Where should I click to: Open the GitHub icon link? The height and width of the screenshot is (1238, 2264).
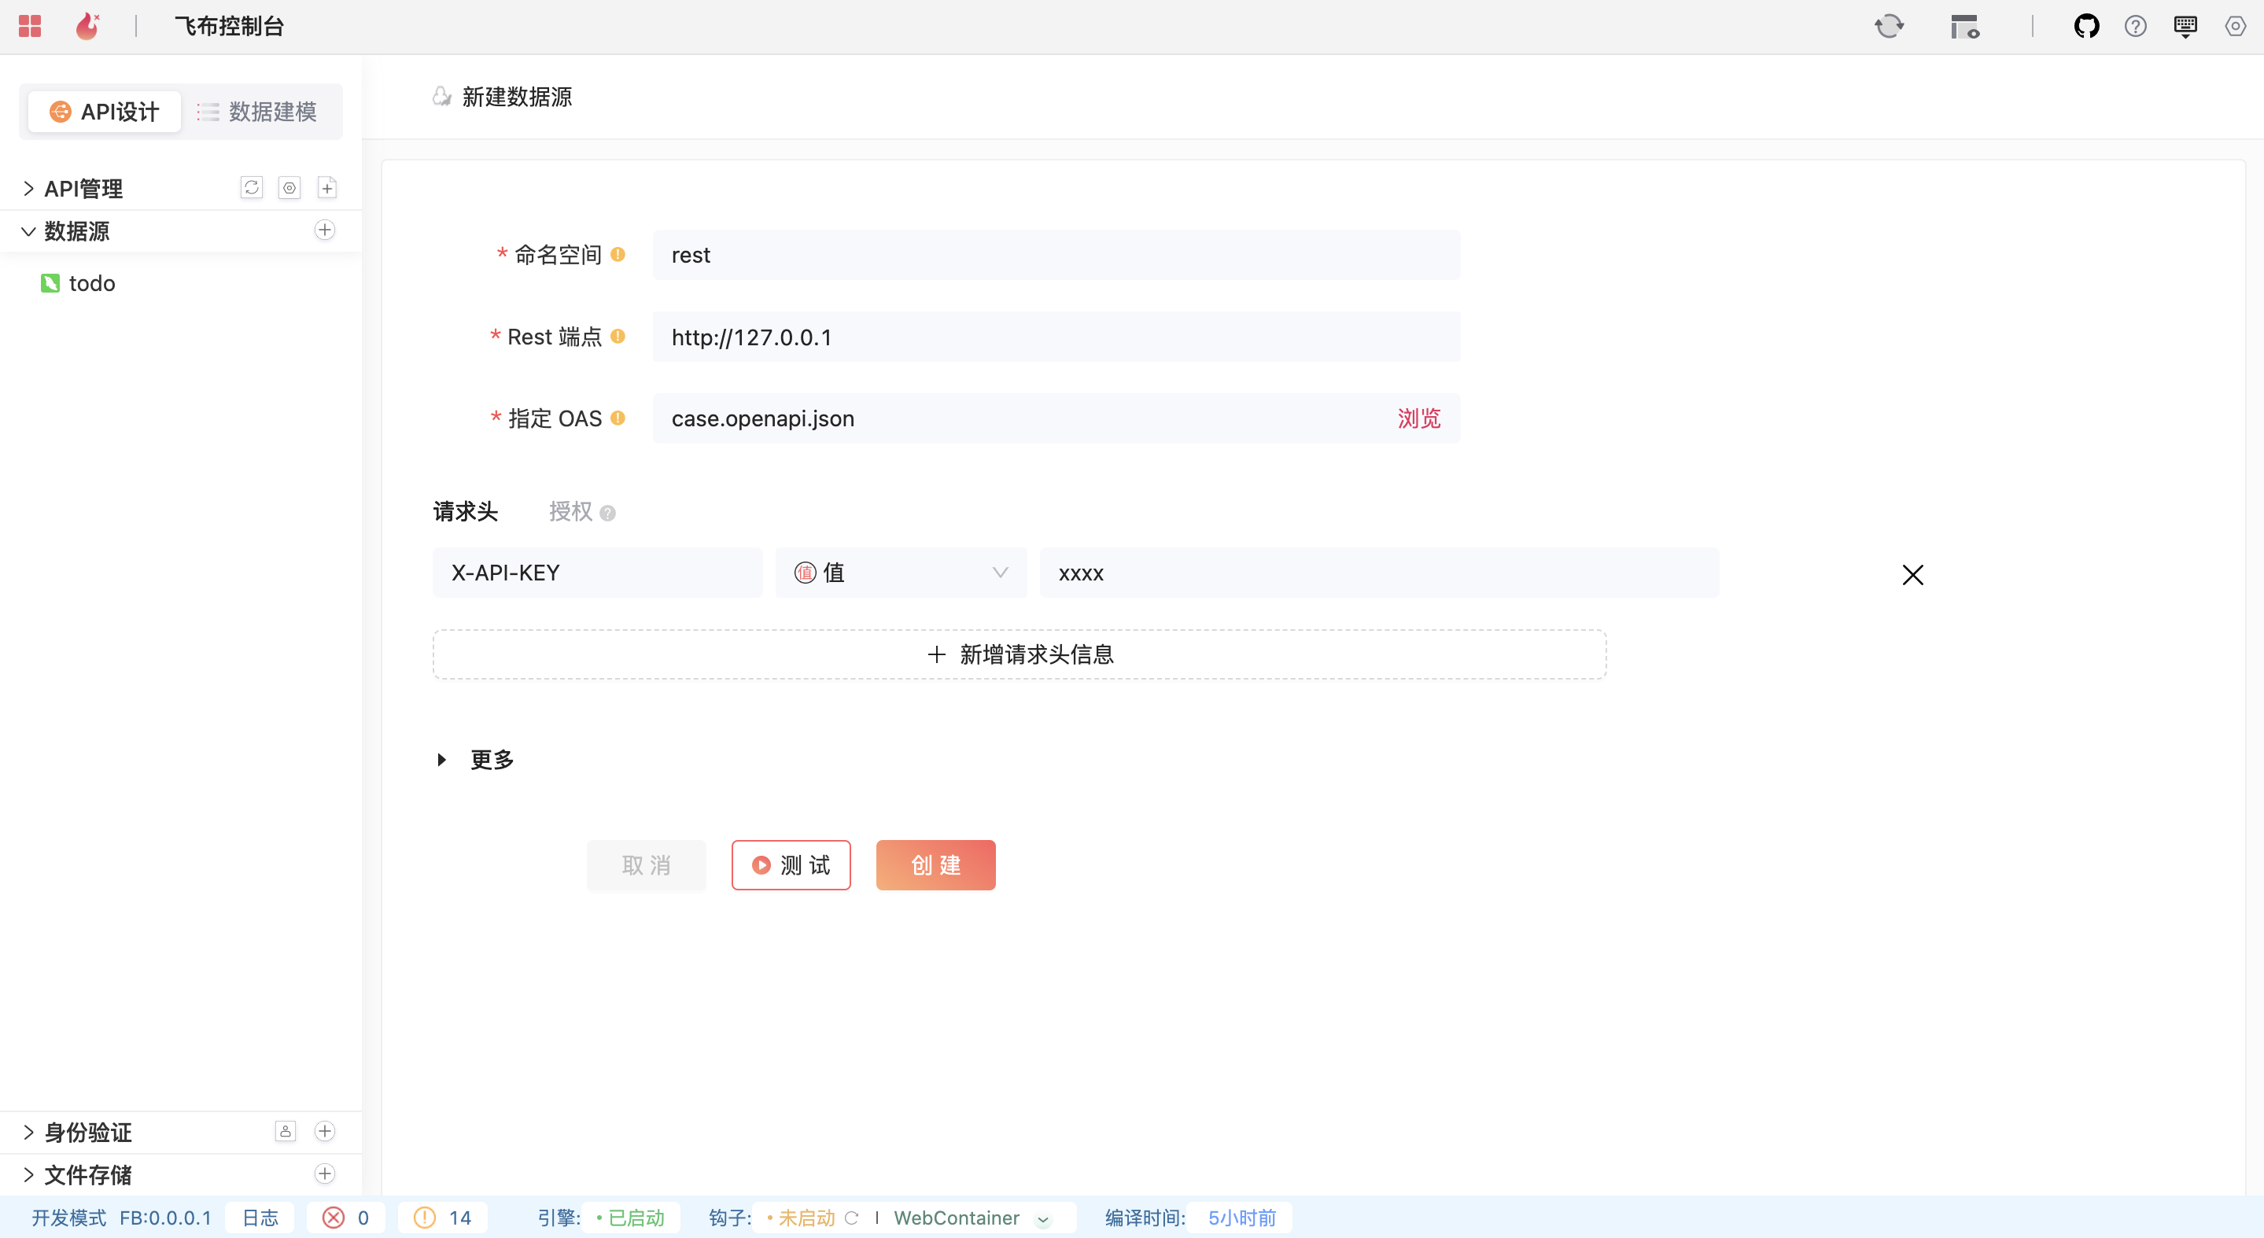click(2086, 27)
